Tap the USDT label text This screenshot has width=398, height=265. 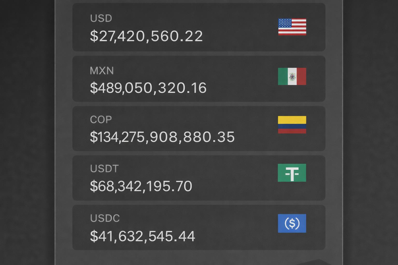point(104,168)
